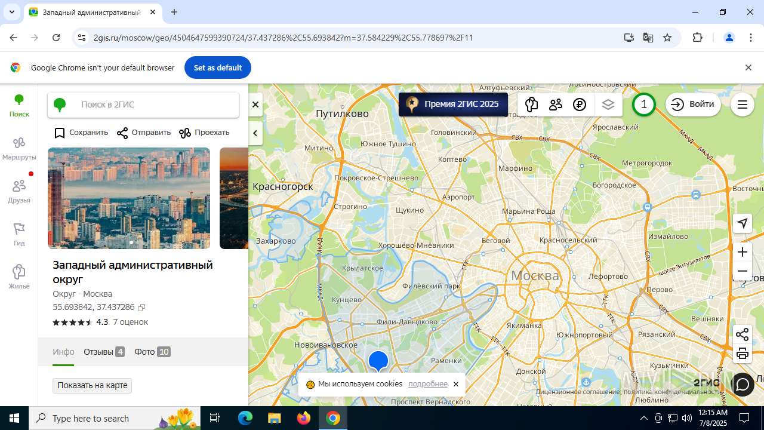Build route with Проехать button

click(x=204, y=133)
